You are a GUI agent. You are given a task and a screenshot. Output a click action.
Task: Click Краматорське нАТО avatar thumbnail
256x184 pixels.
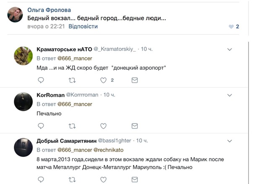coord(24,55)
